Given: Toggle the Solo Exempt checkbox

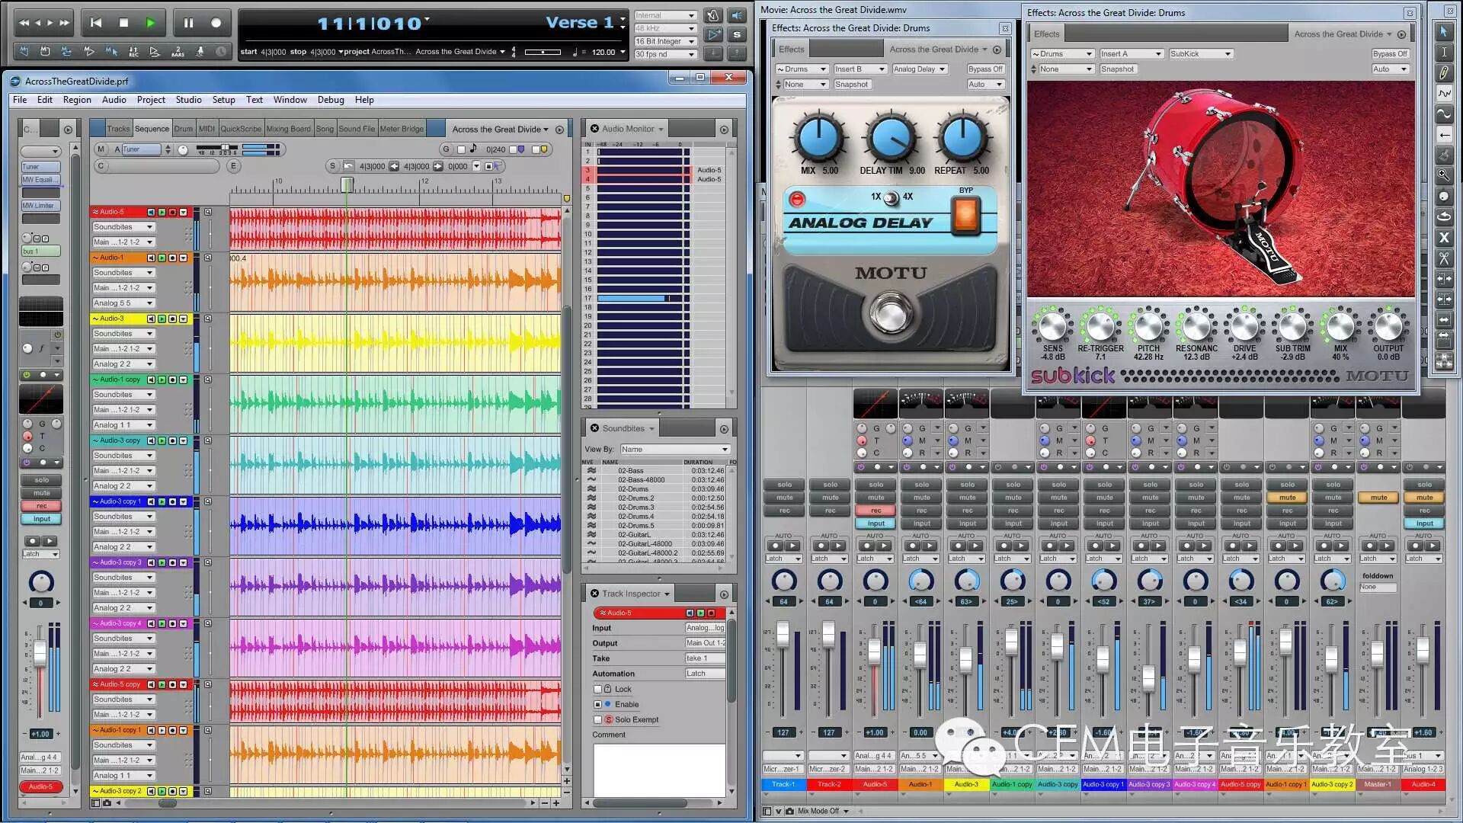Looking at the screenshot, I should (x=598, y=719).
